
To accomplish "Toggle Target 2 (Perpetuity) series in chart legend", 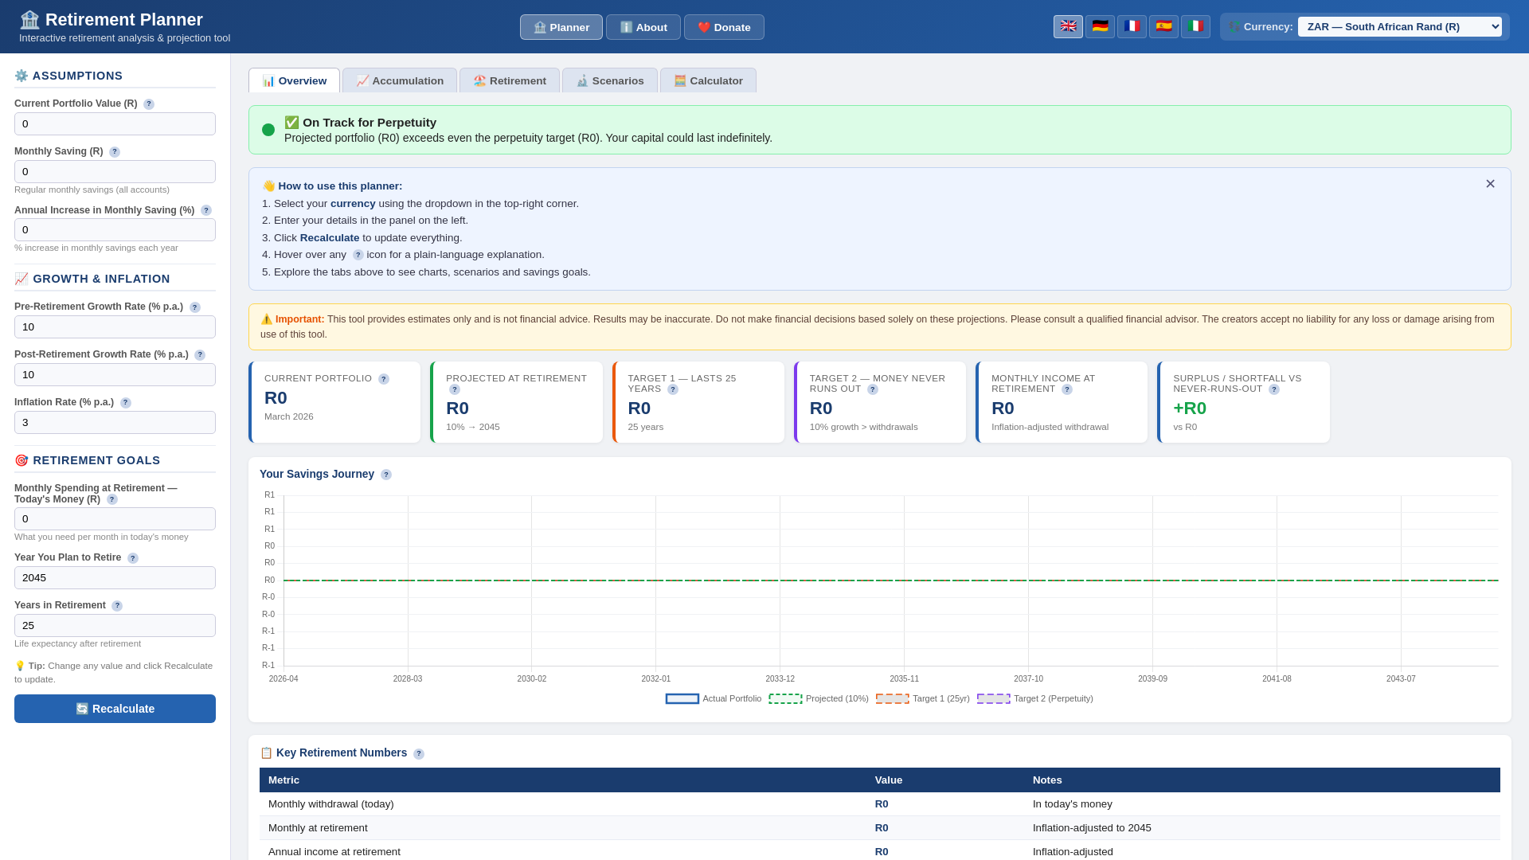I will (1035, 699).
